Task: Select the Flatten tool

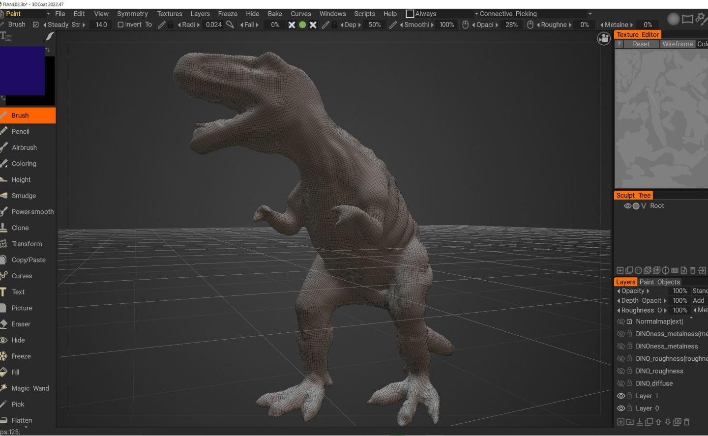Action: pos(28,420)
